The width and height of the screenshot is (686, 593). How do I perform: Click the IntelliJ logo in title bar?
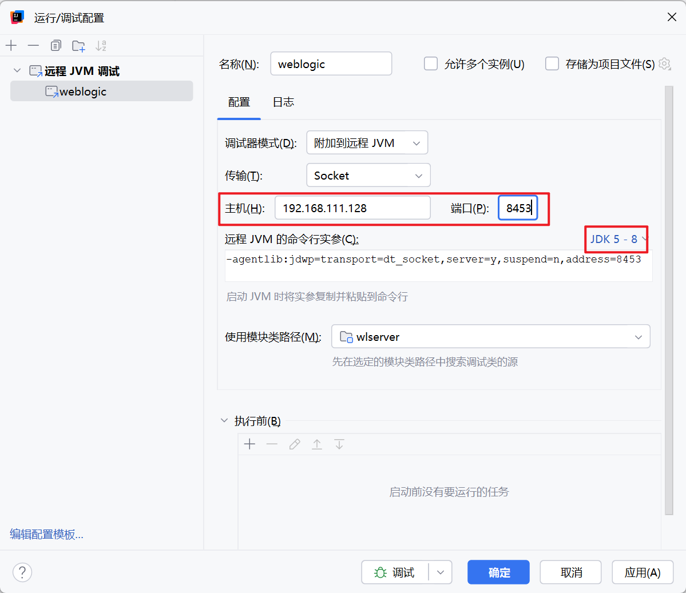point(17,18)
